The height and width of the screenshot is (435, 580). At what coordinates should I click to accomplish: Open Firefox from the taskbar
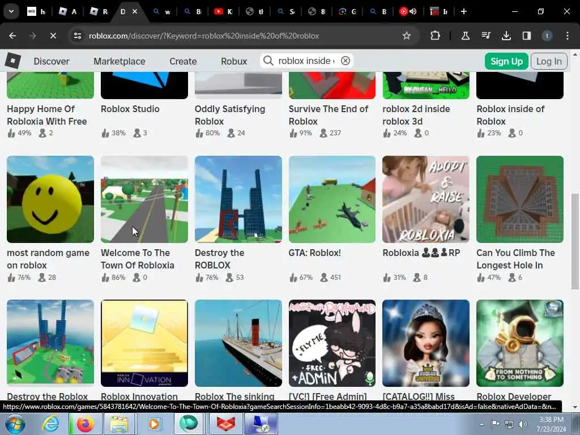point(85,424)
